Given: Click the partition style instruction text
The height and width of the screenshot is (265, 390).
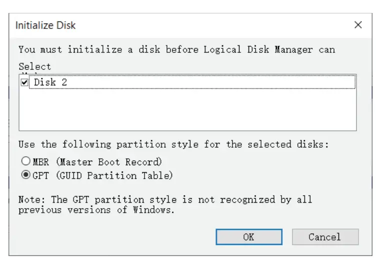Looking at the screenshot, I should point(174,144).
